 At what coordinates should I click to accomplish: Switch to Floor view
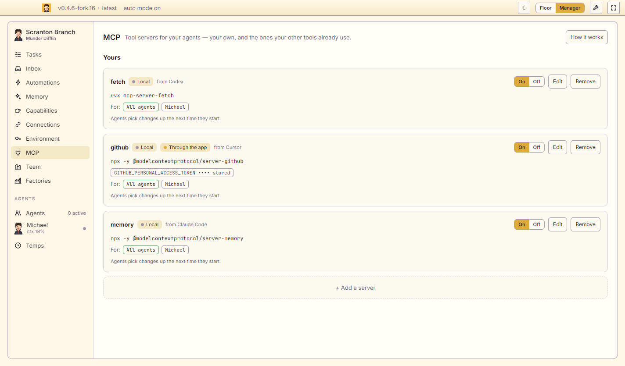coord(546,8)
